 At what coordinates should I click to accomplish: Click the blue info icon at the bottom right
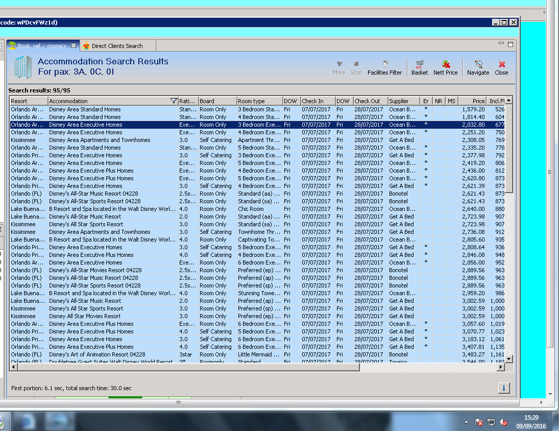pyautogui.click(x=504, y=388)
